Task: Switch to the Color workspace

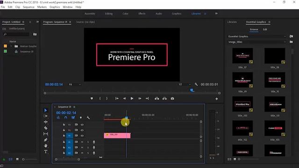Action: 125,14
